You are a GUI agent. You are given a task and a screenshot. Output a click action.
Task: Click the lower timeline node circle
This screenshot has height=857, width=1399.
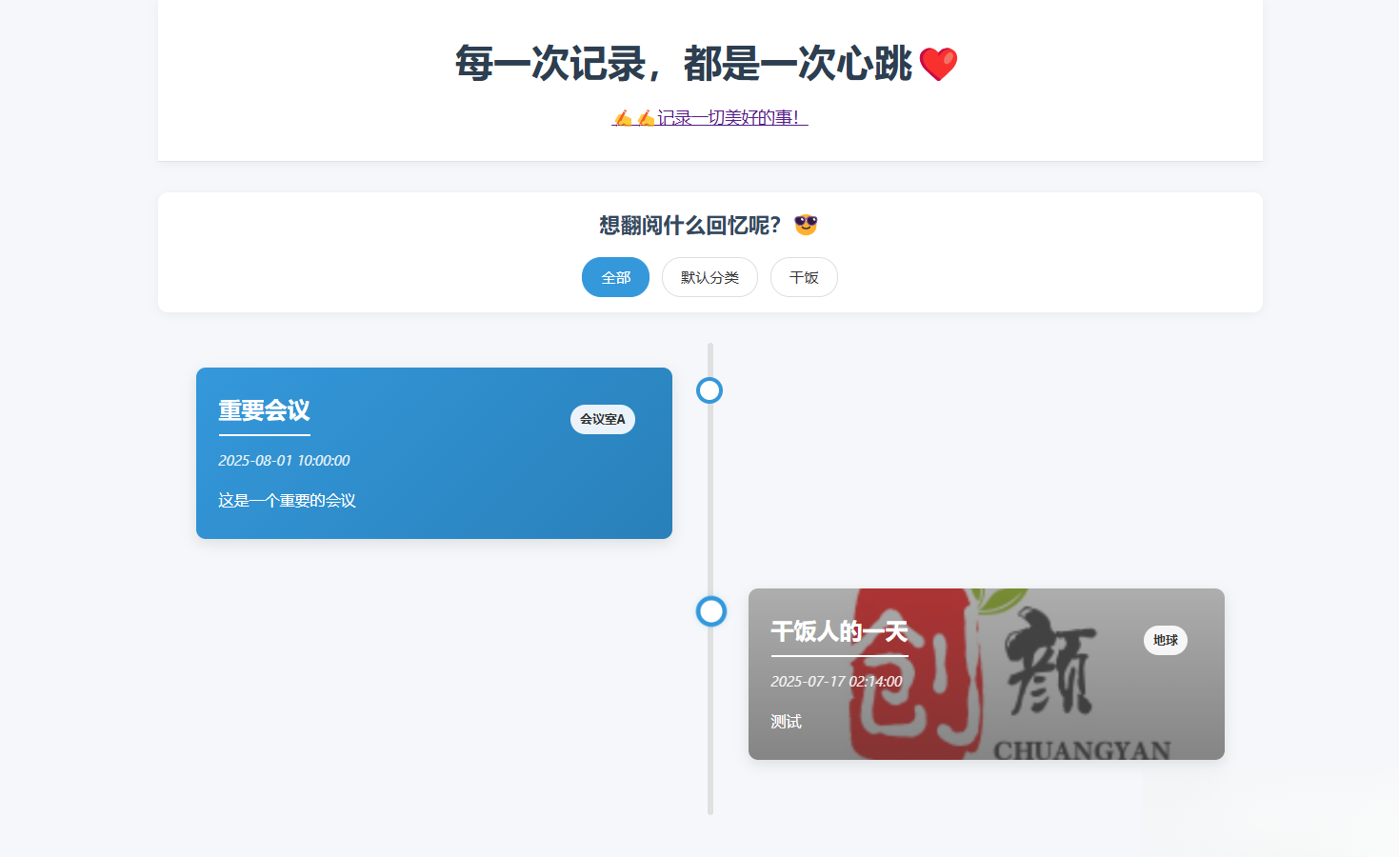point(710,611)
